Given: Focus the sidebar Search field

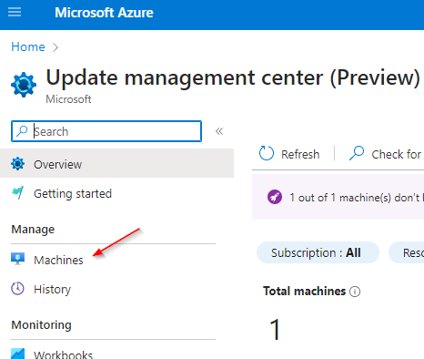Looking at the screenshot, I should (x=106, y=131).
